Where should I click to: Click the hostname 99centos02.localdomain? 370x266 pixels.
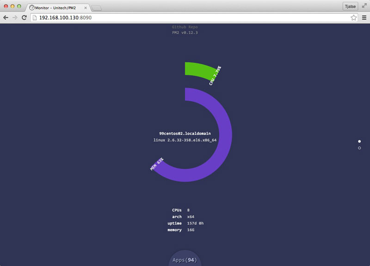pyautogui.click(x=185, y=133)
